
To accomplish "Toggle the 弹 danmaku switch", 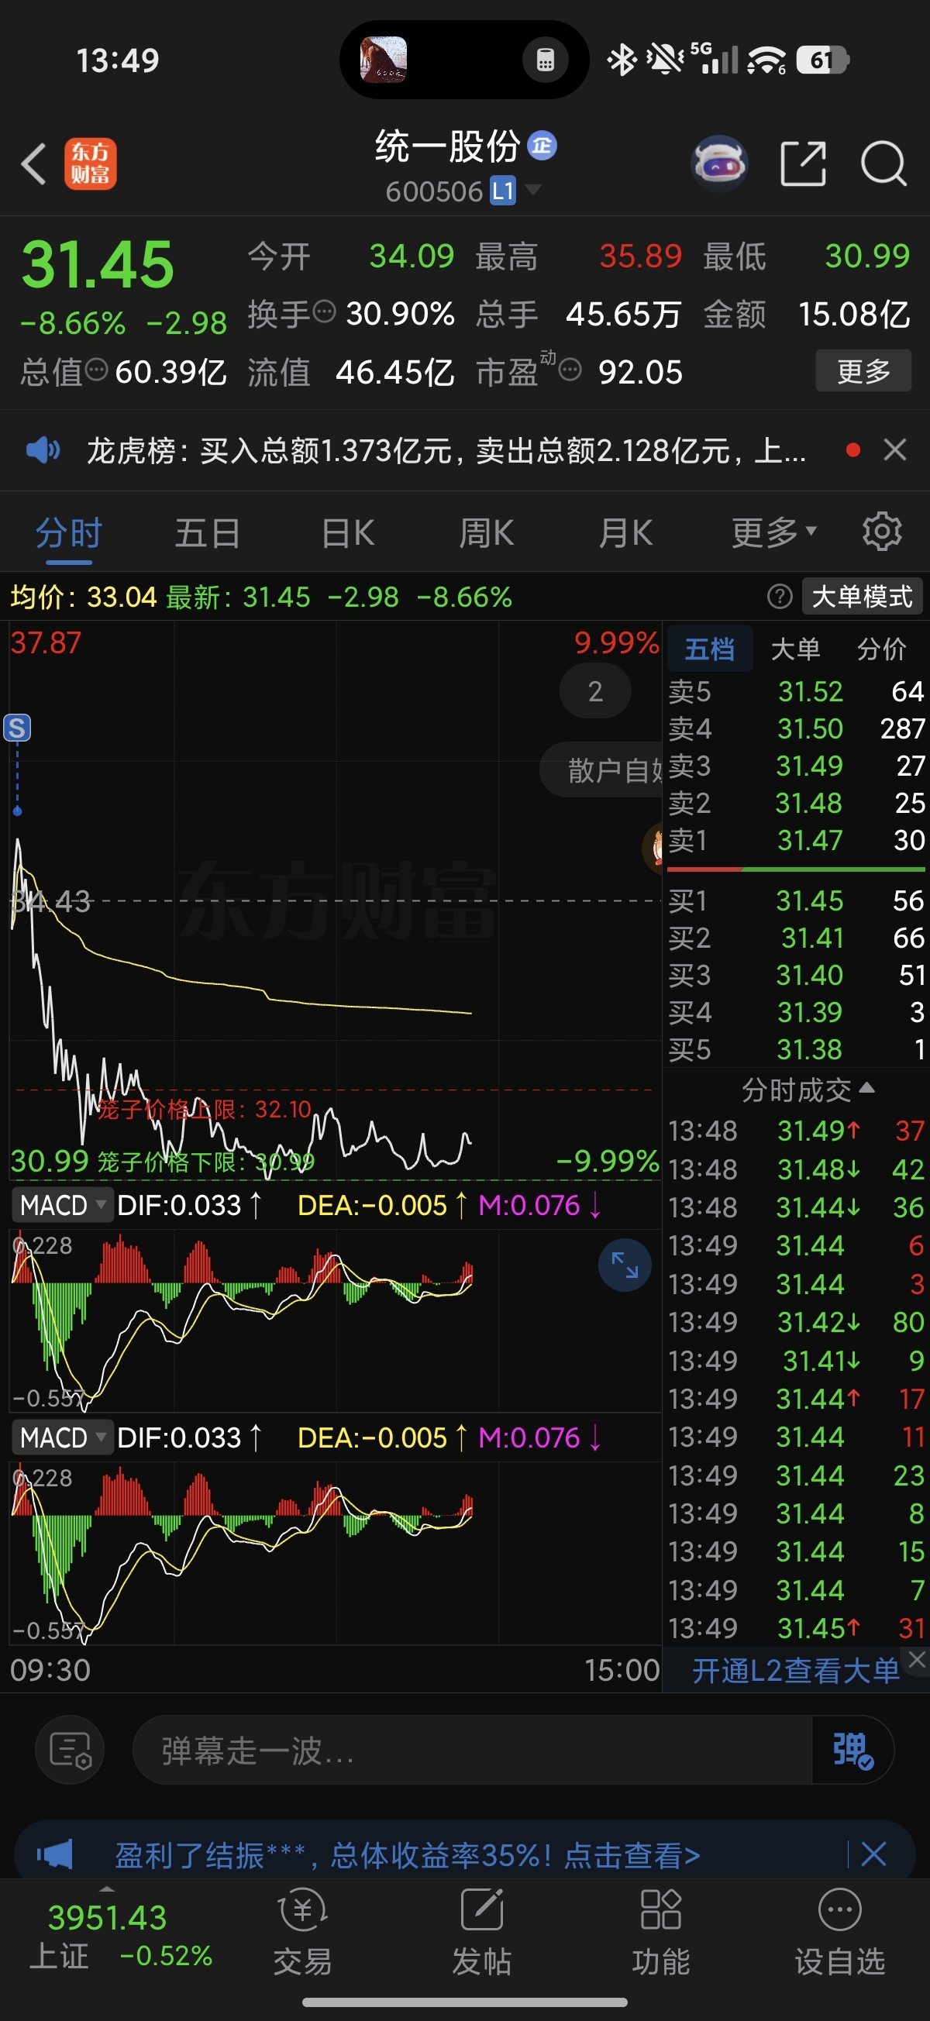I will pyautogui.click(x=853, y=1751).
